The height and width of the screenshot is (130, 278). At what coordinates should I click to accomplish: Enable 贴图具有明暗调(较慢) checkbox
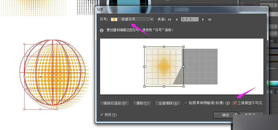coord(186,103)
